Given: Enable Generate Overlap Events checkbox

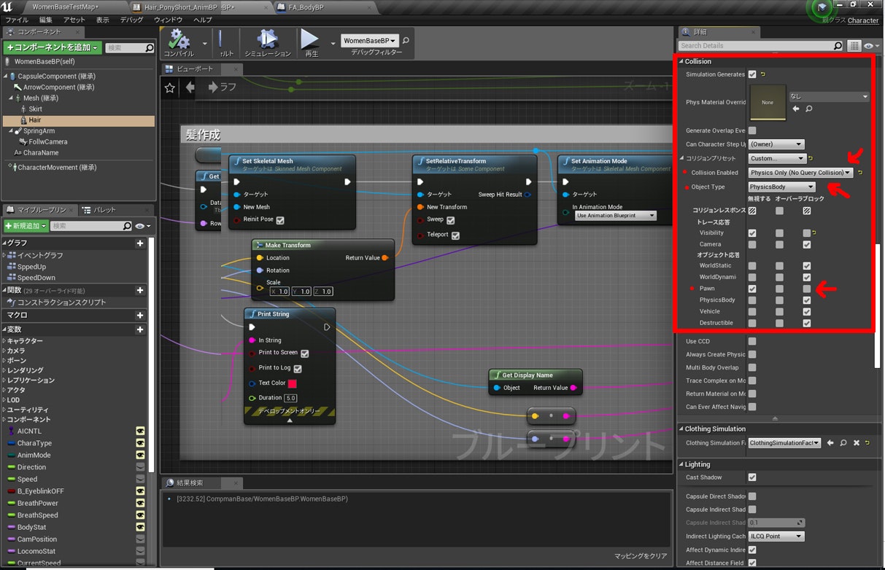Looking at the screenshot, I should coord(752,130).
